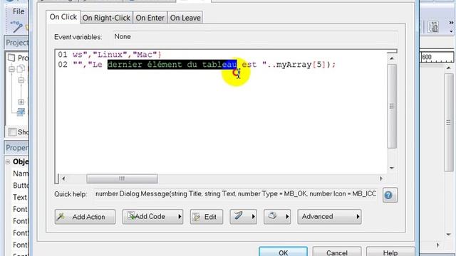Open the Advanced dropdown button
The image size is (456, 256).
point(329,216)
